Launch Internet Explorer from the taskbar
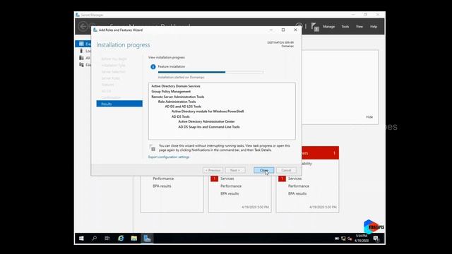 click(121, 238)
